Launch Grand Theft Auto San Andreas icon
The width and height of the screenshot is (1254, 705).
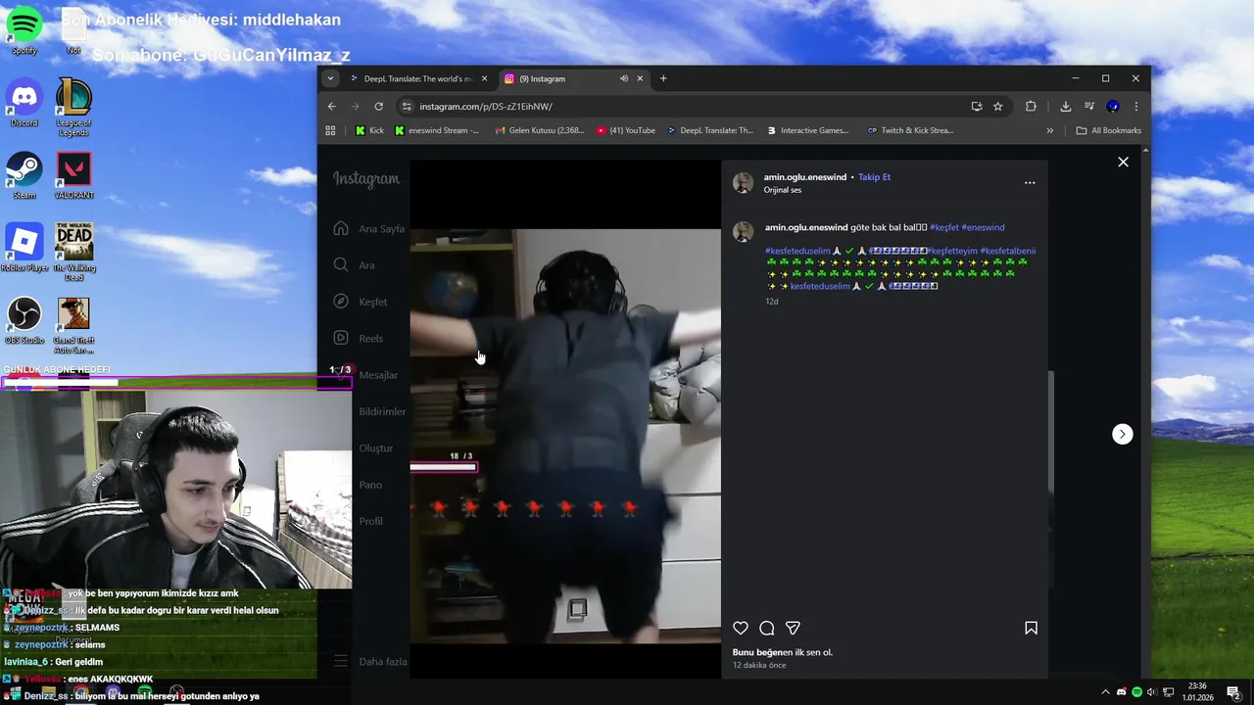click(x=73, y=326)
